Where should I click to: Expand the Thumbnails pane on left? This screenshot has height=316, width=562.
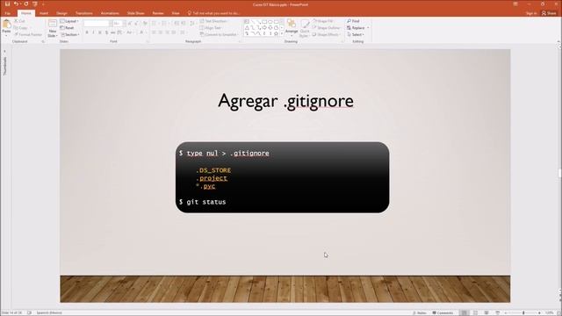[4, 52]
